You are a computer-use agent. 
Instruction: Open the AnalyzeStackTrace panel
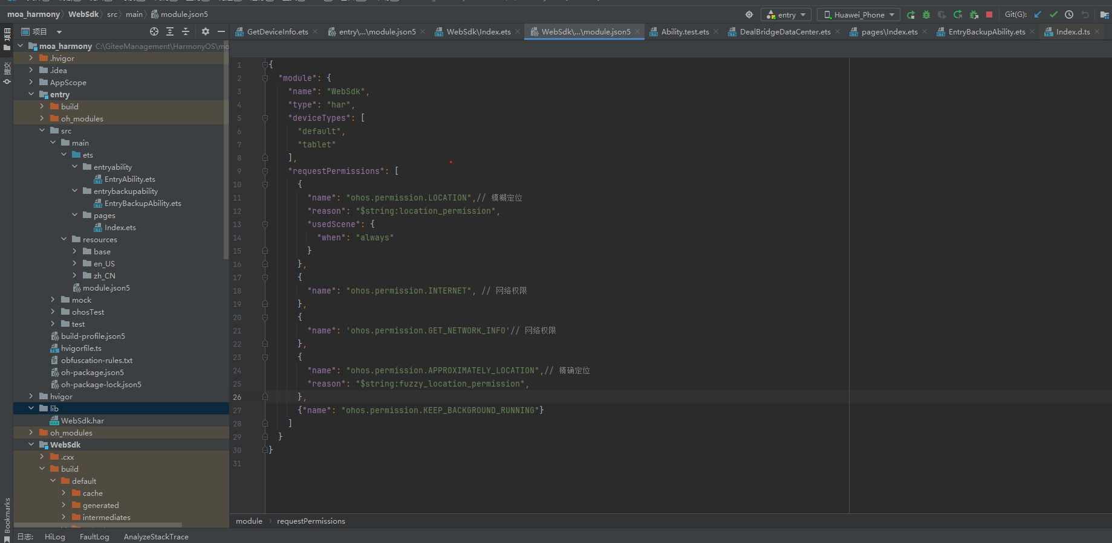pyautogui.click(x=156, y=537)
